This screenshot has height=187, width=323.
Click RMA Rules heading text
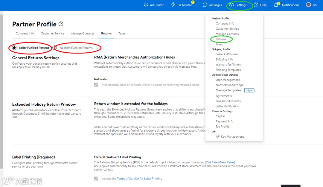[x=135, y=57]
